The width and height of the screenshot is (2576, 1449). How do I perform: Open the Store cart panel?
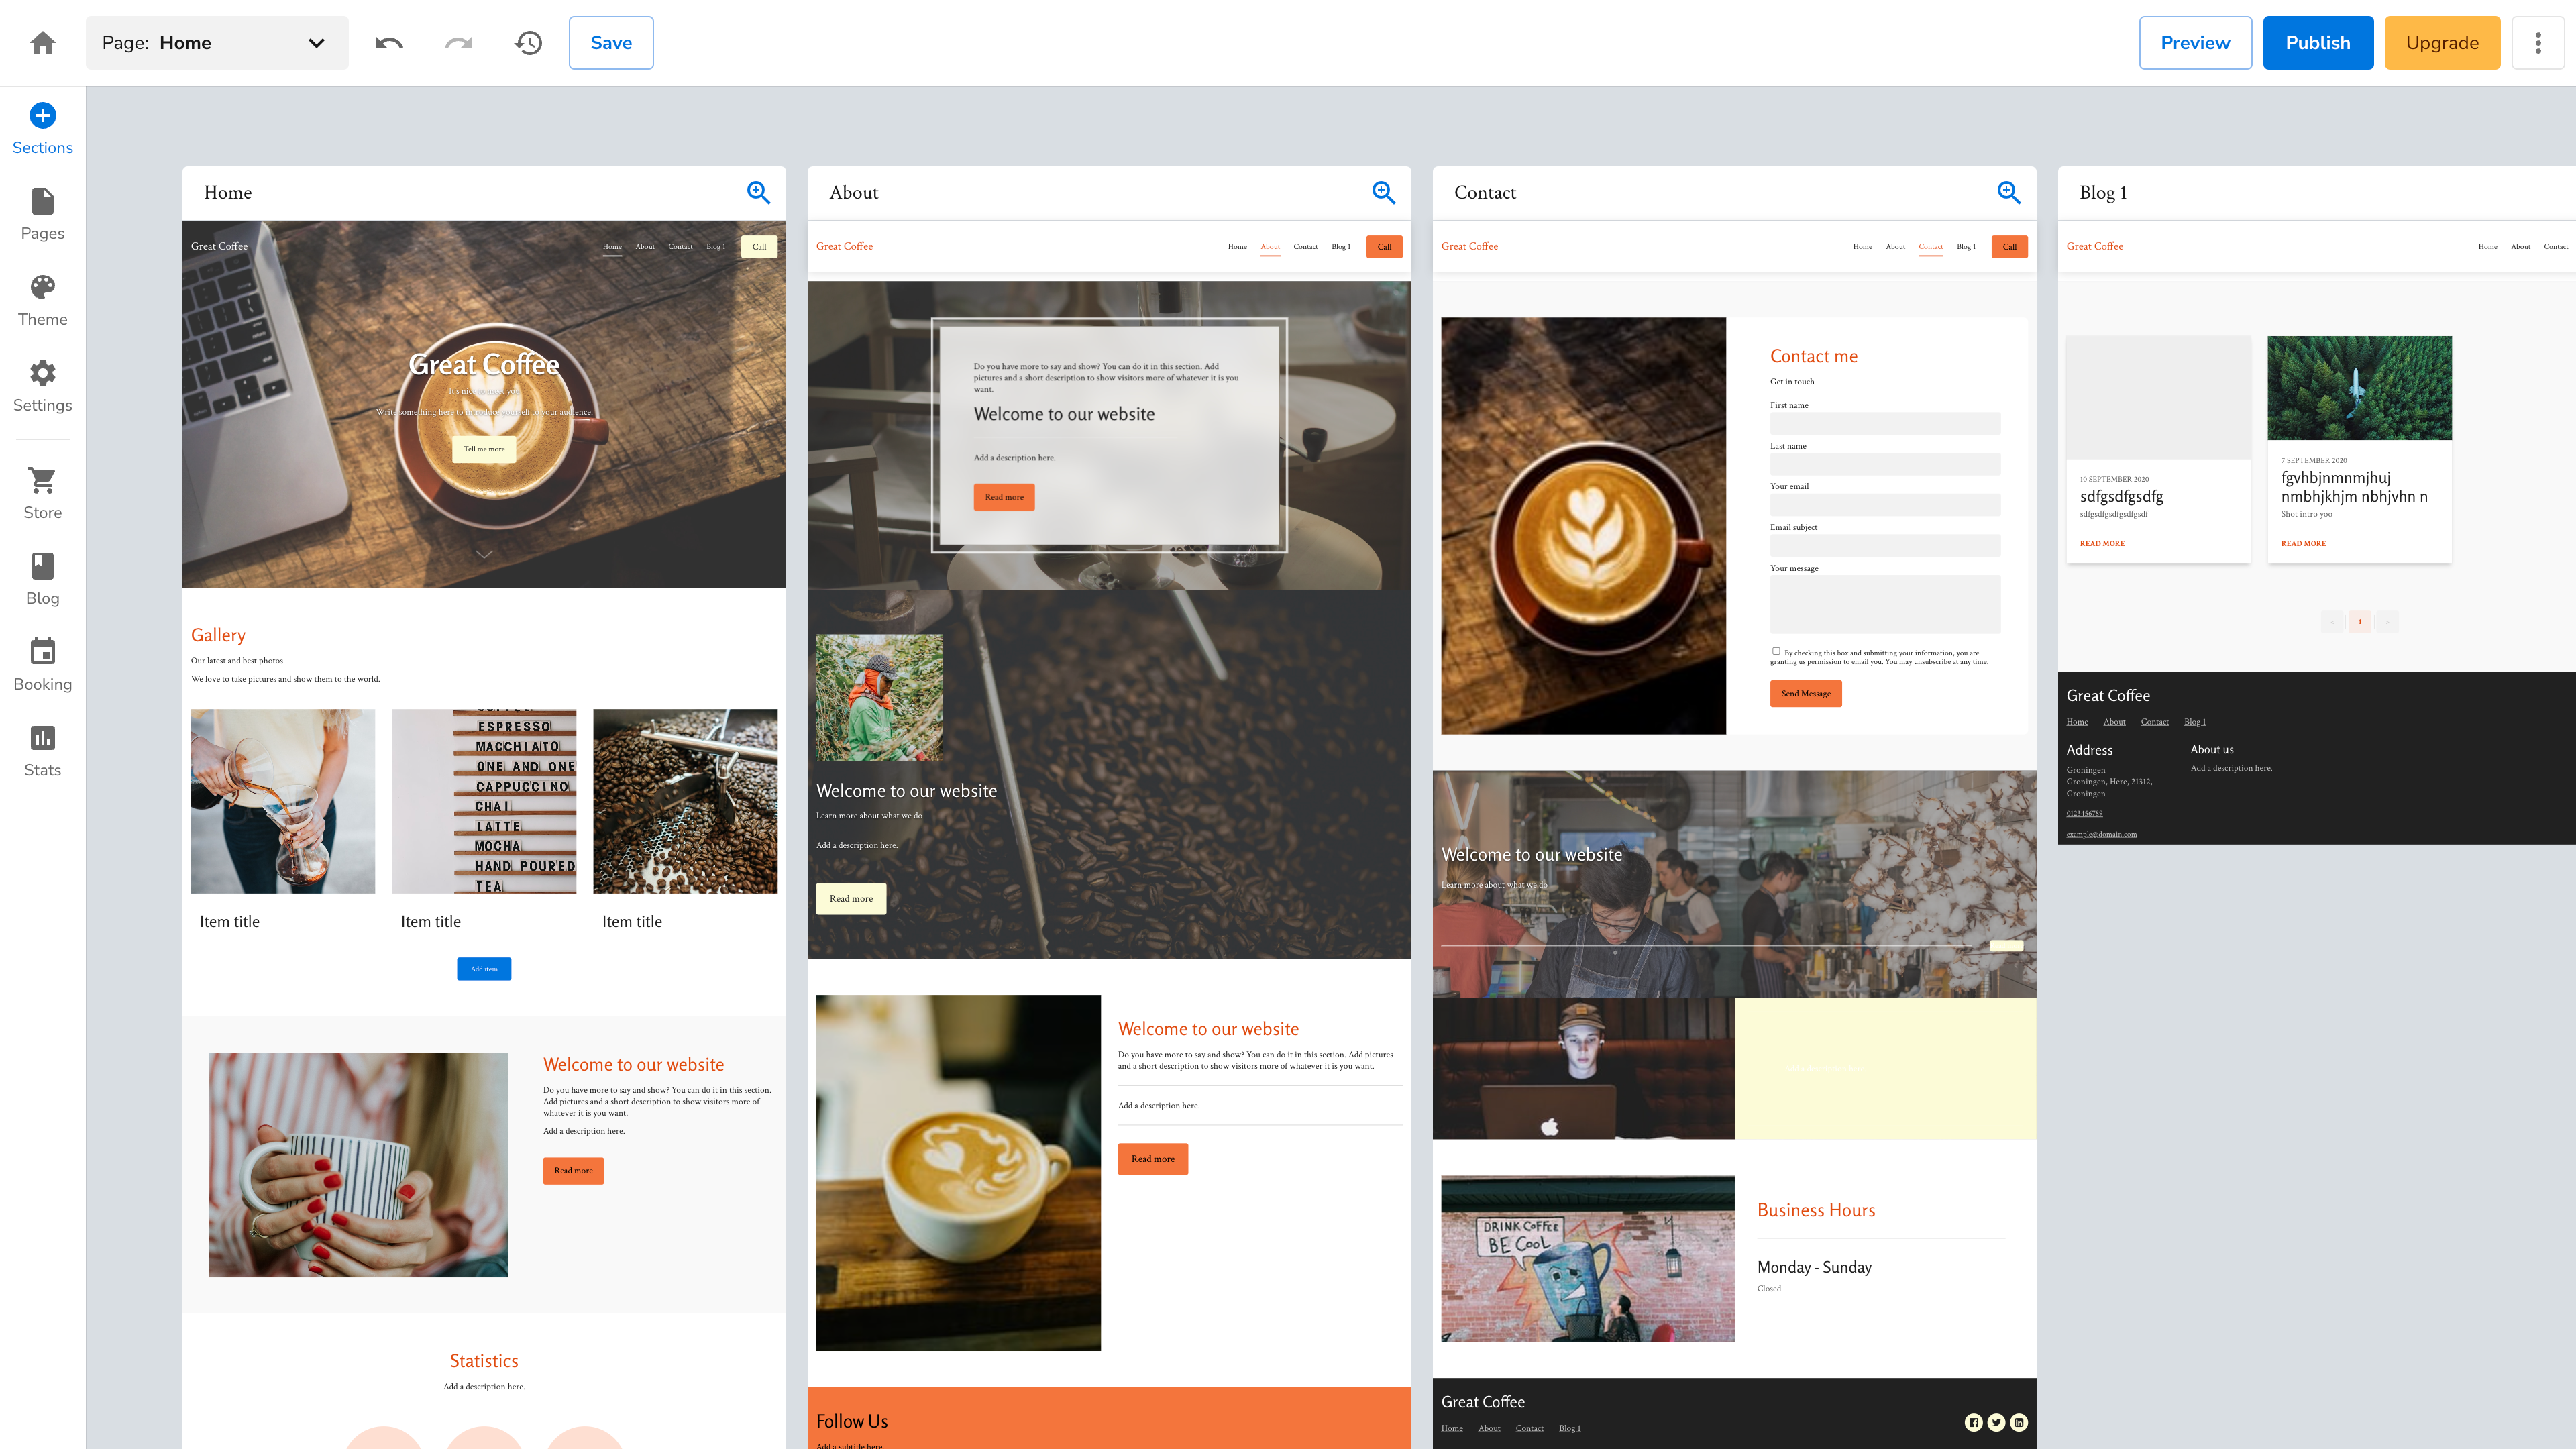[x=42, y=494]
